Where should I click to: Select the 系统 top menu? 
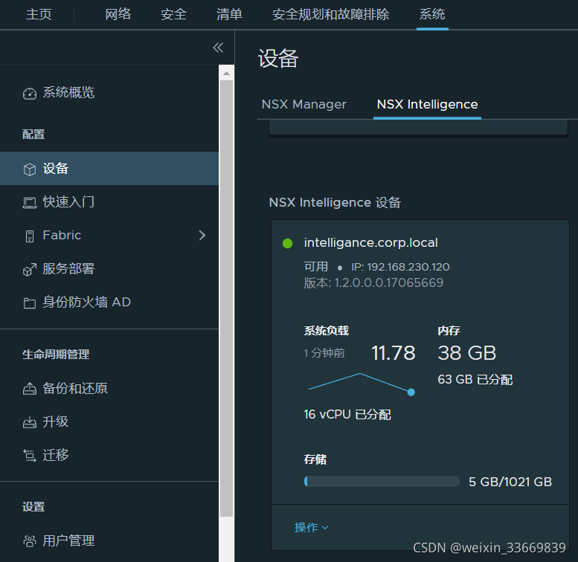432,14
